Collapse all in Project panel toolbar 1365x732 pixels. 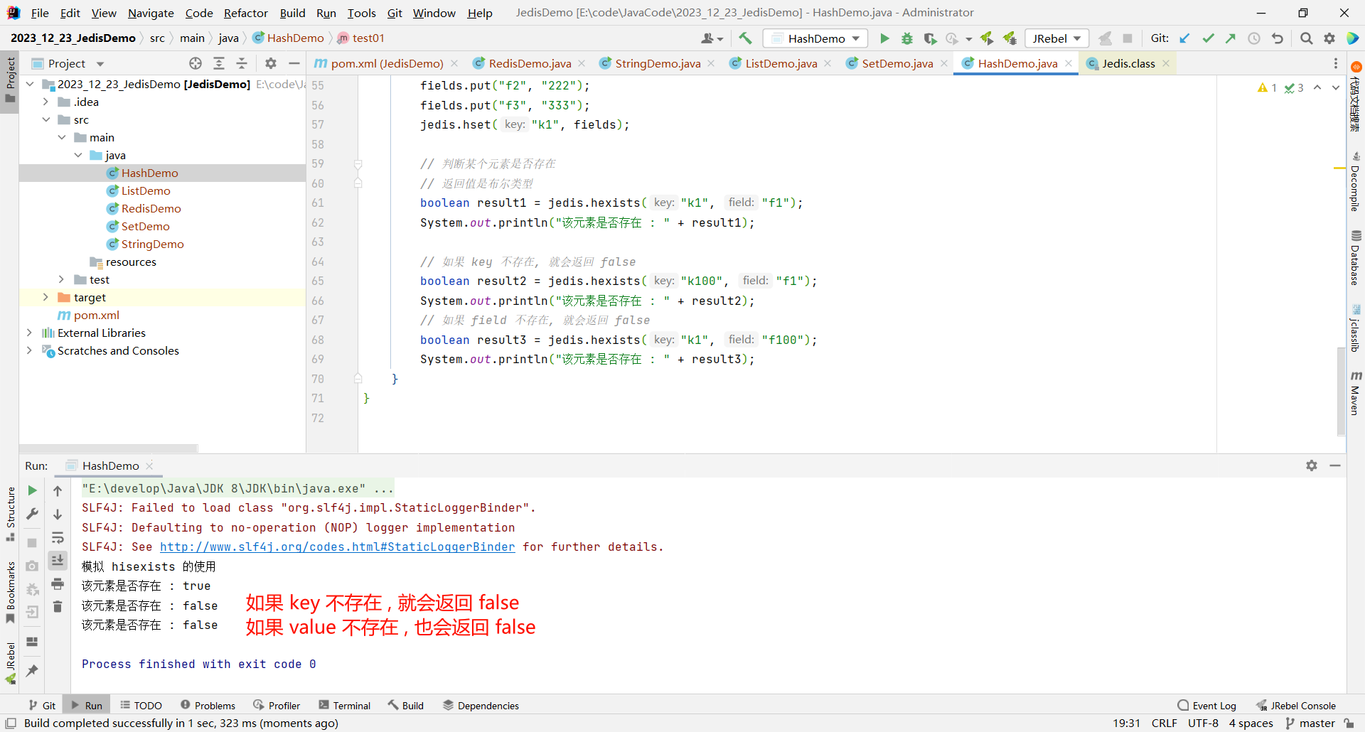point(242,63)
